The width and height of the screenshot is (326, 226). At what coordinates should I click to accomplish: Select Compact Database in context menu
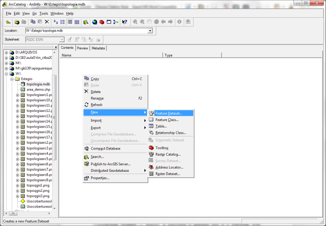(116, 149)
